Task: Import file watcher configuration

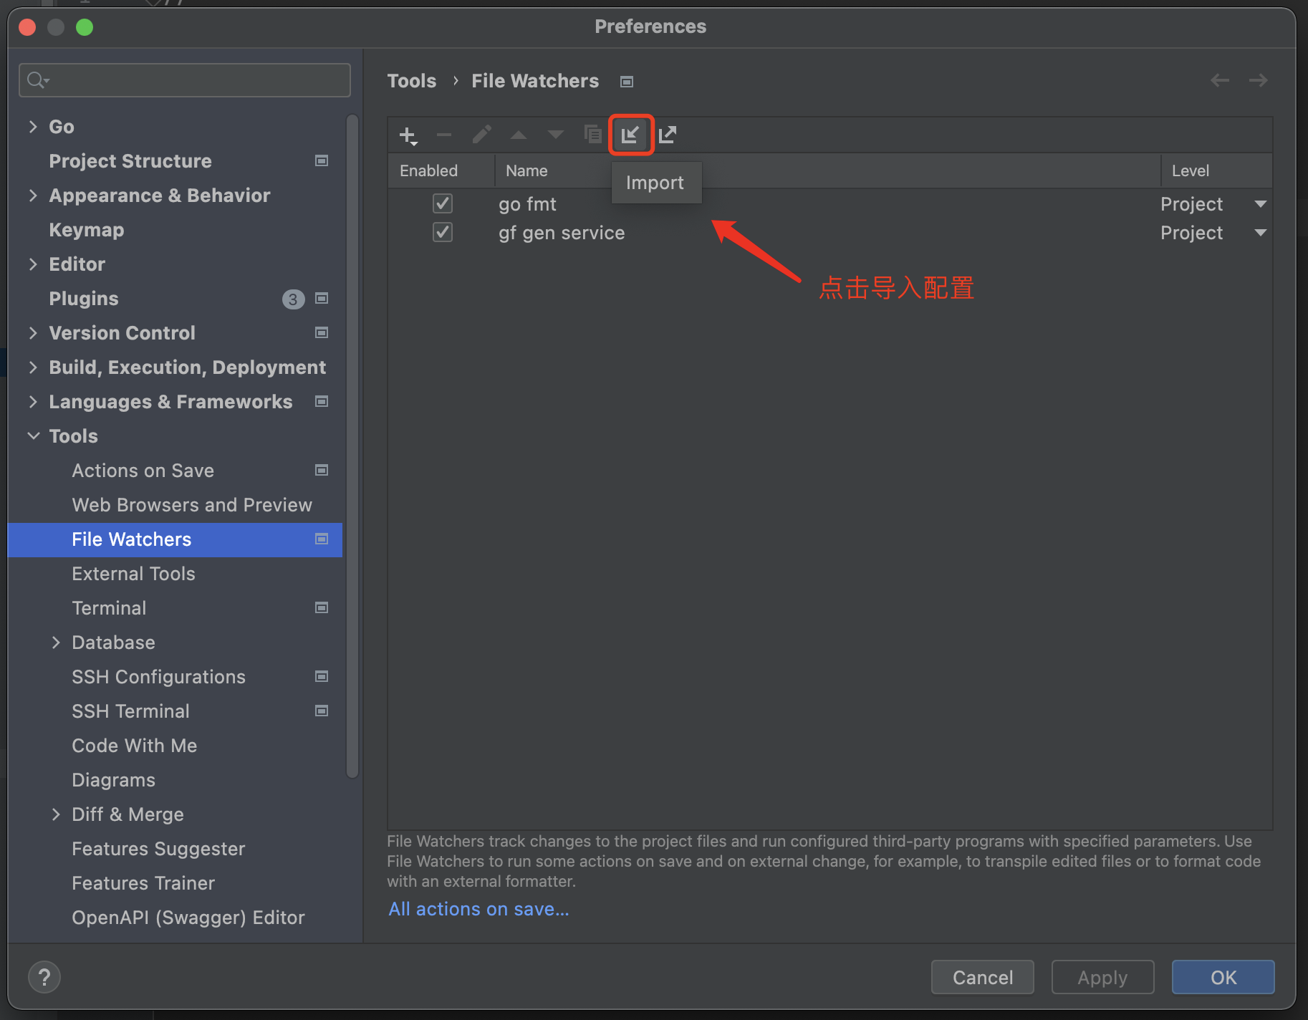Action: [x=631, y=135]
